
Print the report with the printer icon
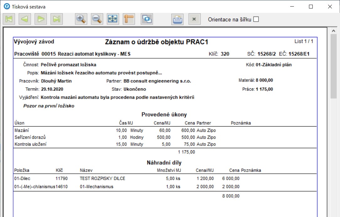[x=177, y=19]
